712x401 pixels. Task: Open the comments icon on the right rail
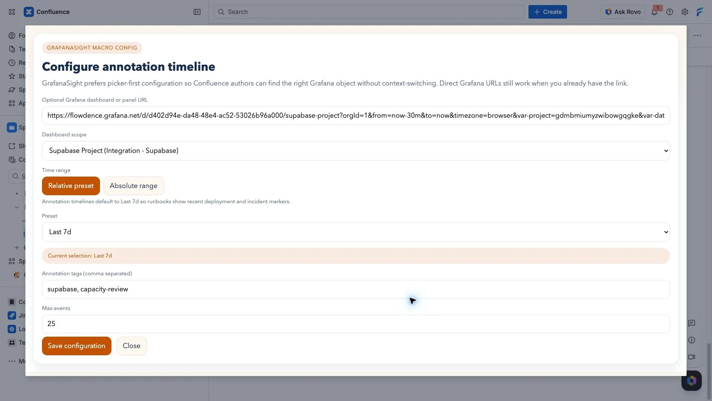click(692, 323)
